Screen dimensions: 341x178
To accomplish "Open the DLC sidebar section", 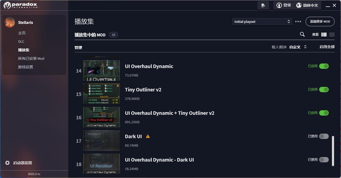I will coord(21,41).
